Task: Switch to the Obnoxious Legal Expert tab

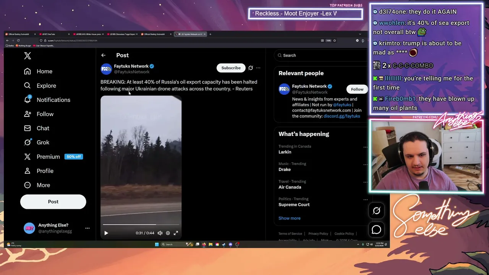Action: [121, 34]
